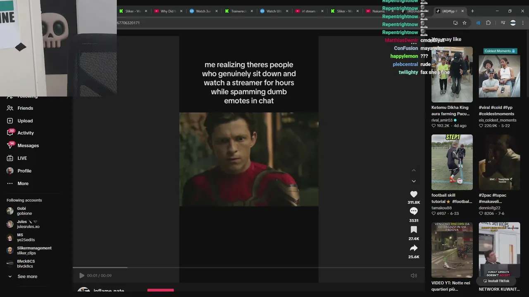Image resolution: width=529 pixels, height=297 pixels.
Task: Click tamakou88 username
Action: tap(442, 208)
